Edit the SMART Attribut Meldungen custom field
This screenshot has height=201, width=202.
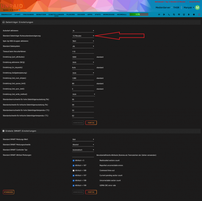click(x=83, y=155)
